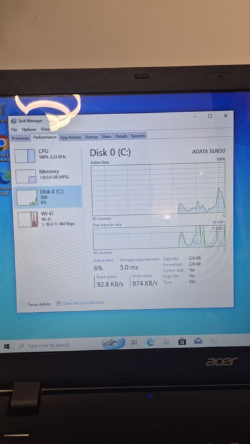Open Resource Monitor link
Viewport: 250px width, 444px height.
[x=83, y=303]
